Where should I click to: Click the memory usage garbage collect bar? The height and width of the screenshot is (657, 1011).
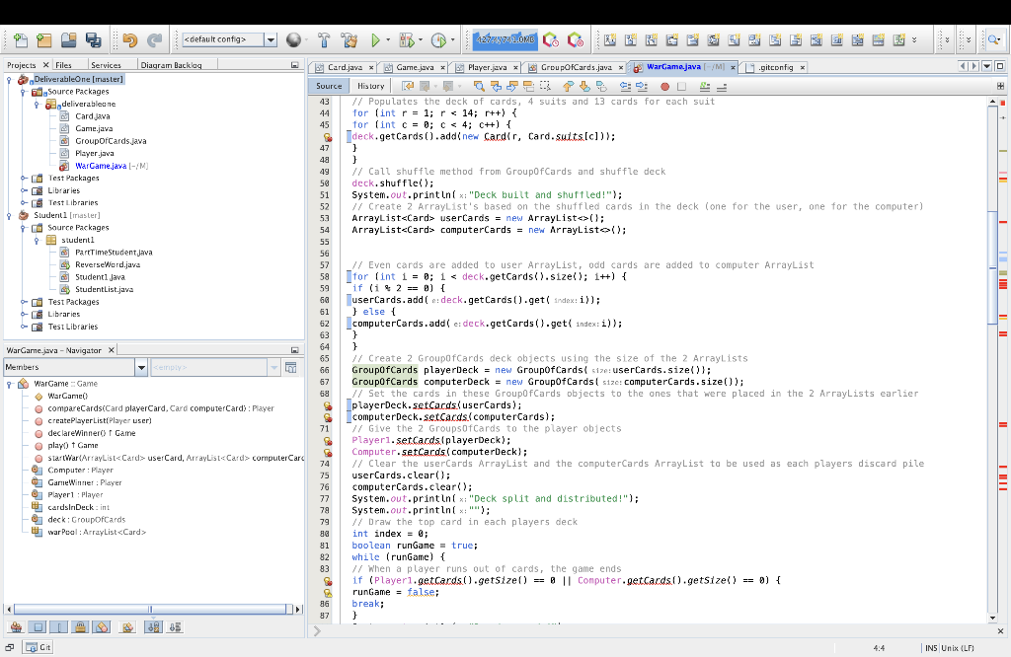click(x=505, y=40)
